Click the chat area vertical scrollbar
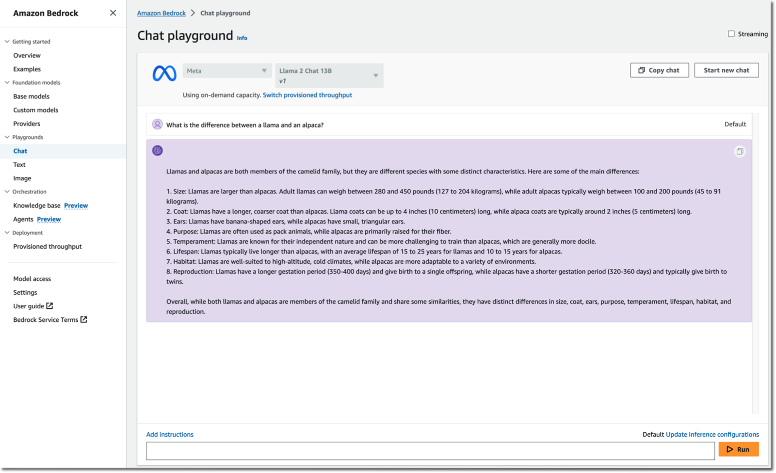 [x=756, y=264]
